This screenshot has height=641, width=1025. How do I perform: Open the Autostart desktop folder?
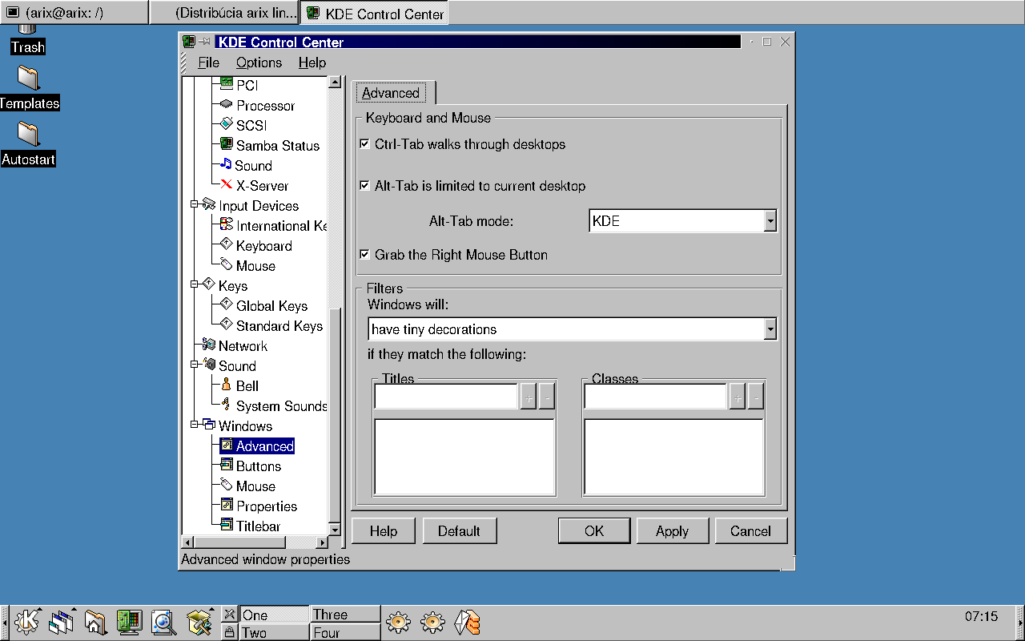pos(28,144)
